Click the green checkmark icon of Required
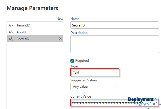 coord(72,61)
